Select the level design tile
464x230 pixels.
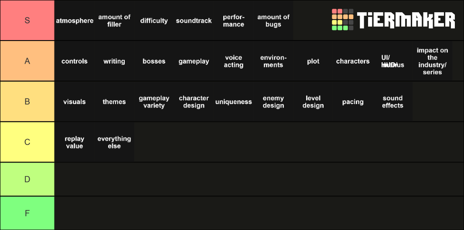(313, 101)
